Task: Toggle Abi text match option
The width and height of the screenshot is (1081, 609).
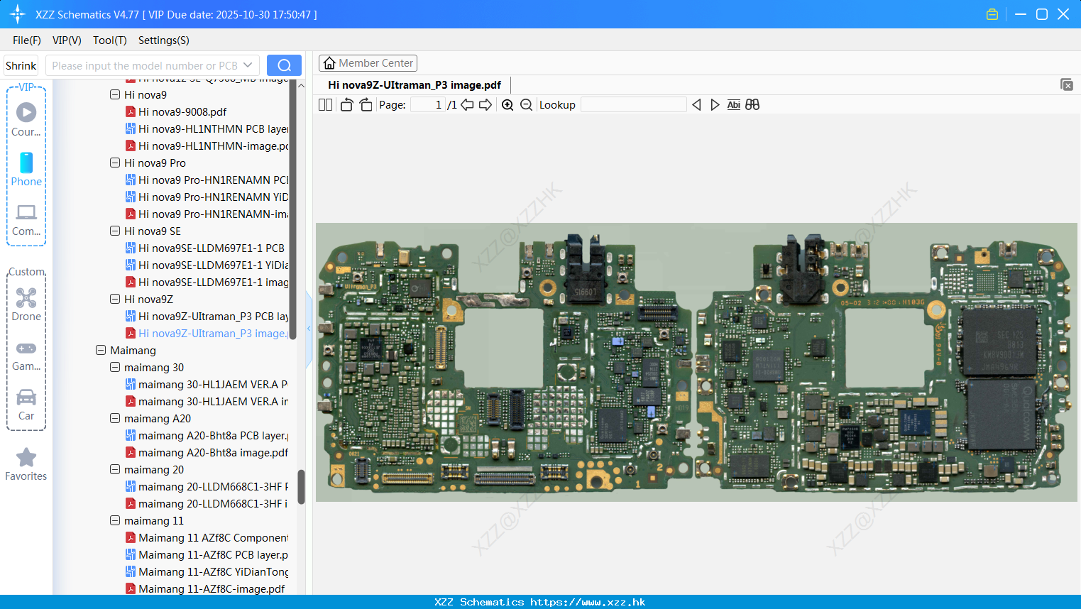Action: point(734,105)
